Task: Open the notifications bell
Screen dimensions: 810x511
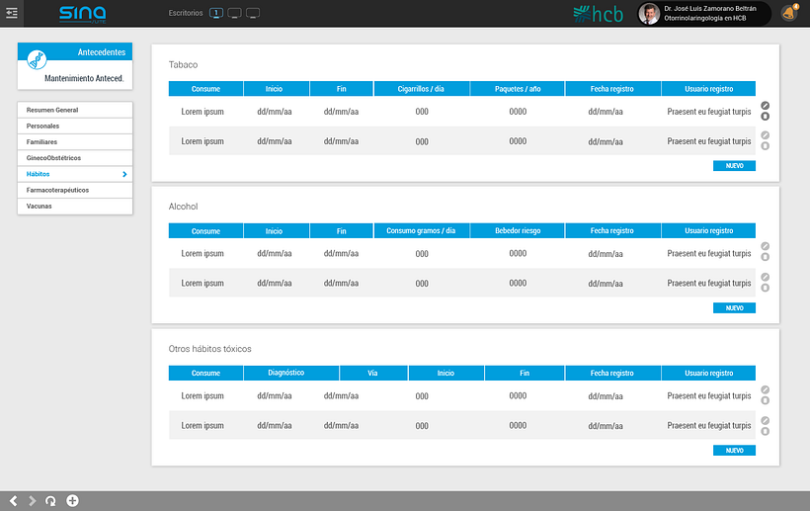Action: pos(790,13)
